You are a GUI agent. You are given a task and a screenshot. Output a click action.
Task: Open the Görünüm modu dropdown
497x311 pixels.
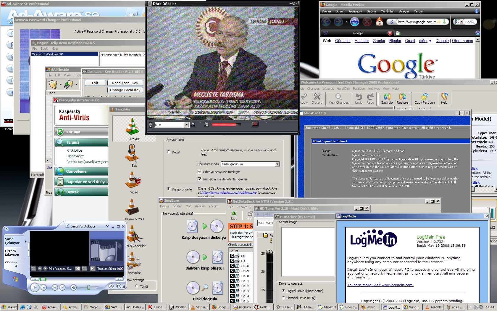click(277, 164)
